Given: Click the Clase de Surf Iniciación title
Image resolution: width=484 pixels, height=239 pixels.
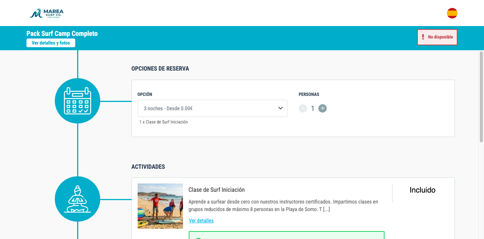Looking at the screenshot, I should pyautogui.click(x=217, y=190).
